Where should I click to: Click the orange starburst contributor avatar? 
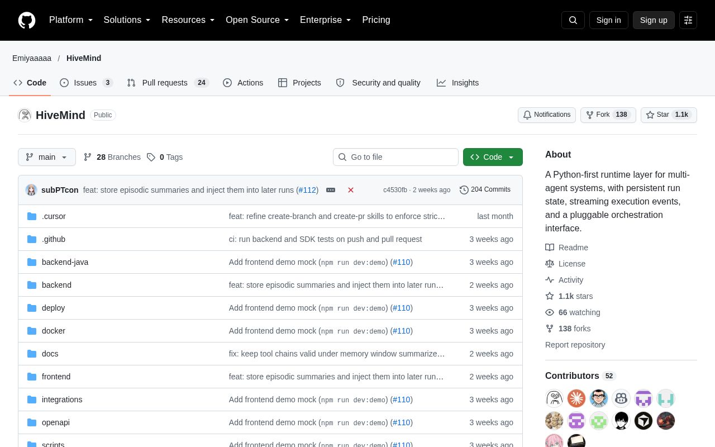(x=576, y=398)
